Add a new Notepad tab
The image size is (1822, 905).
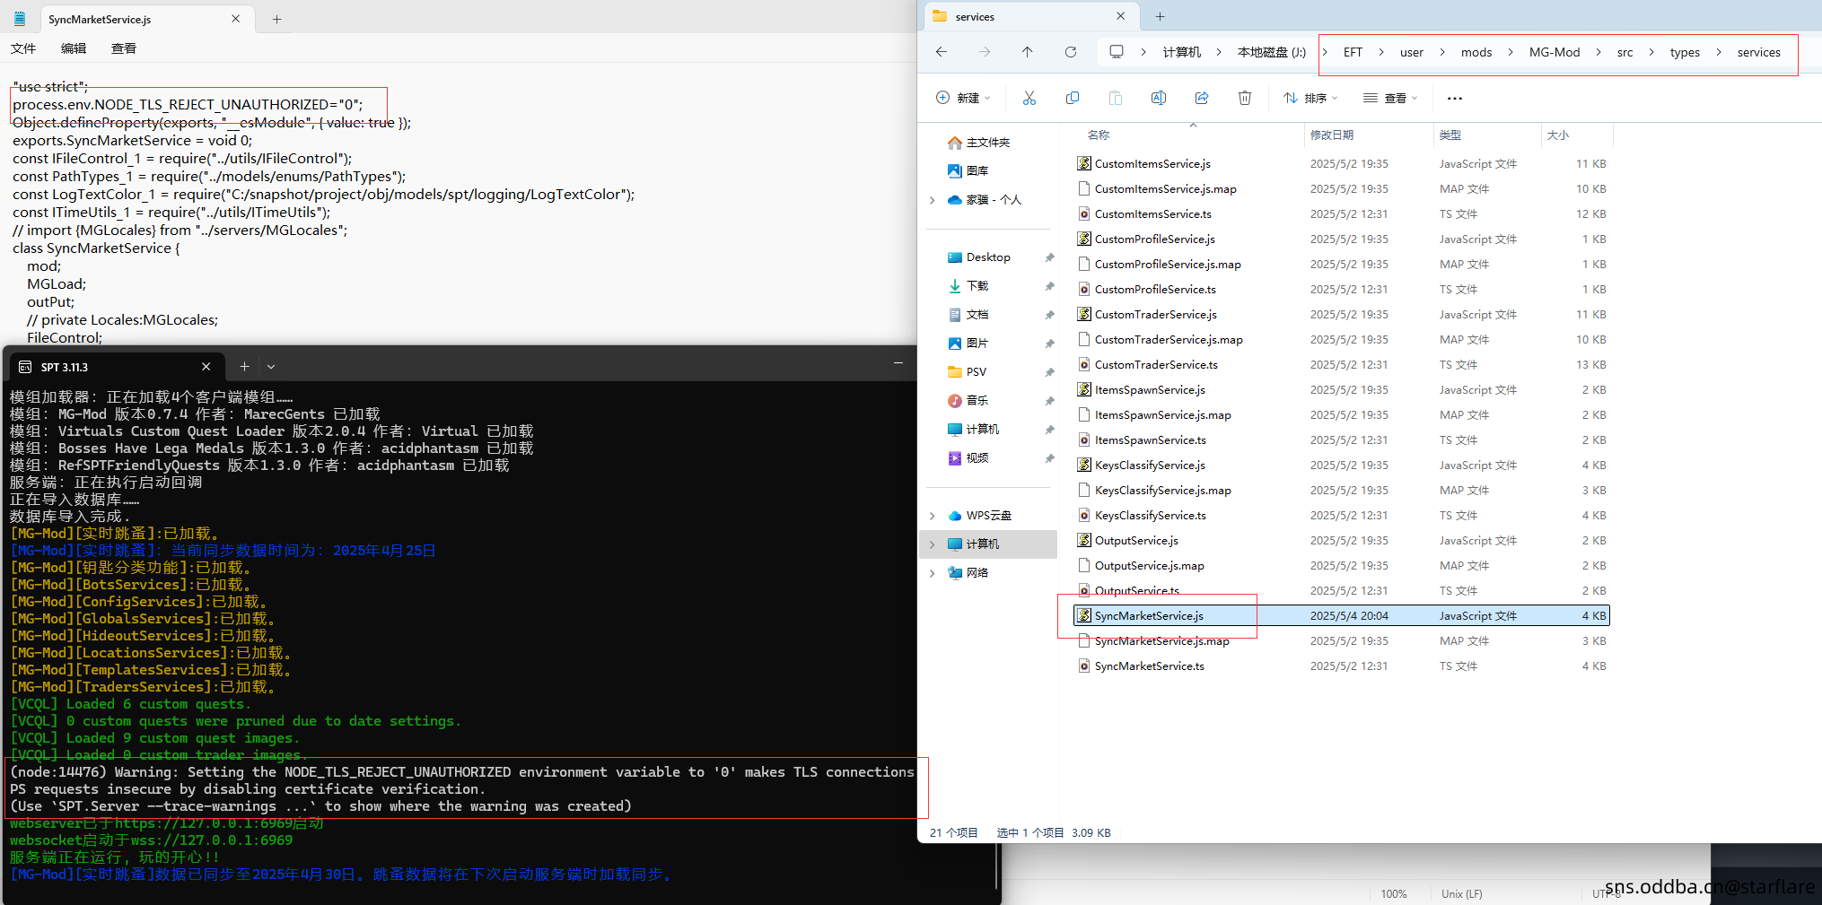tap(276, 19)
